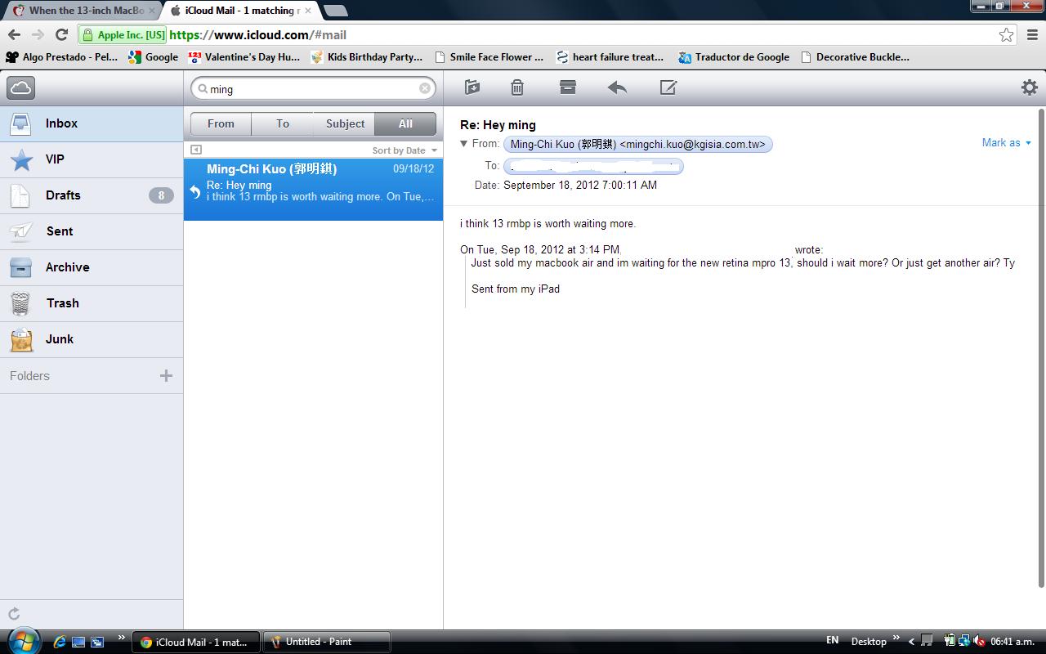Collapse the mailbox sidebar toggle
Viewport: 1046px width, 654px height.
pos(196,150)
